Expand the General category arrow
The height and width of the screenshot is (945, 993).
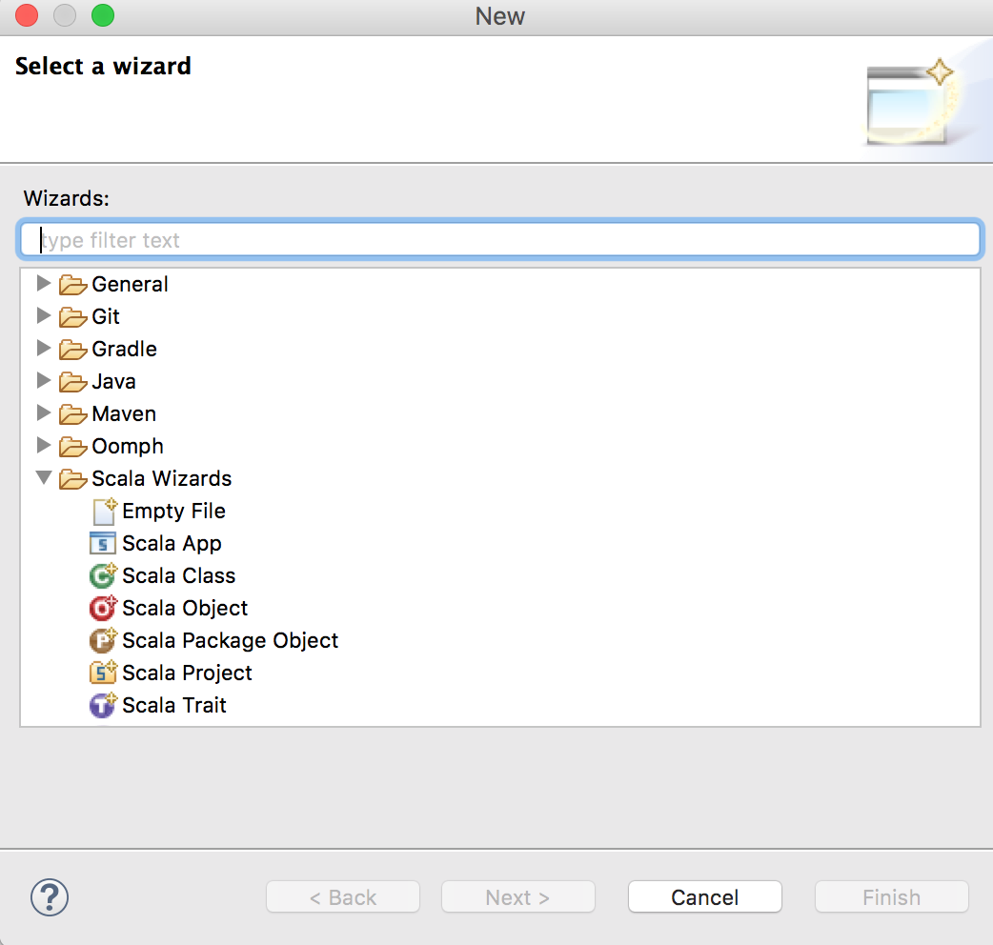(x=43, y=283)
